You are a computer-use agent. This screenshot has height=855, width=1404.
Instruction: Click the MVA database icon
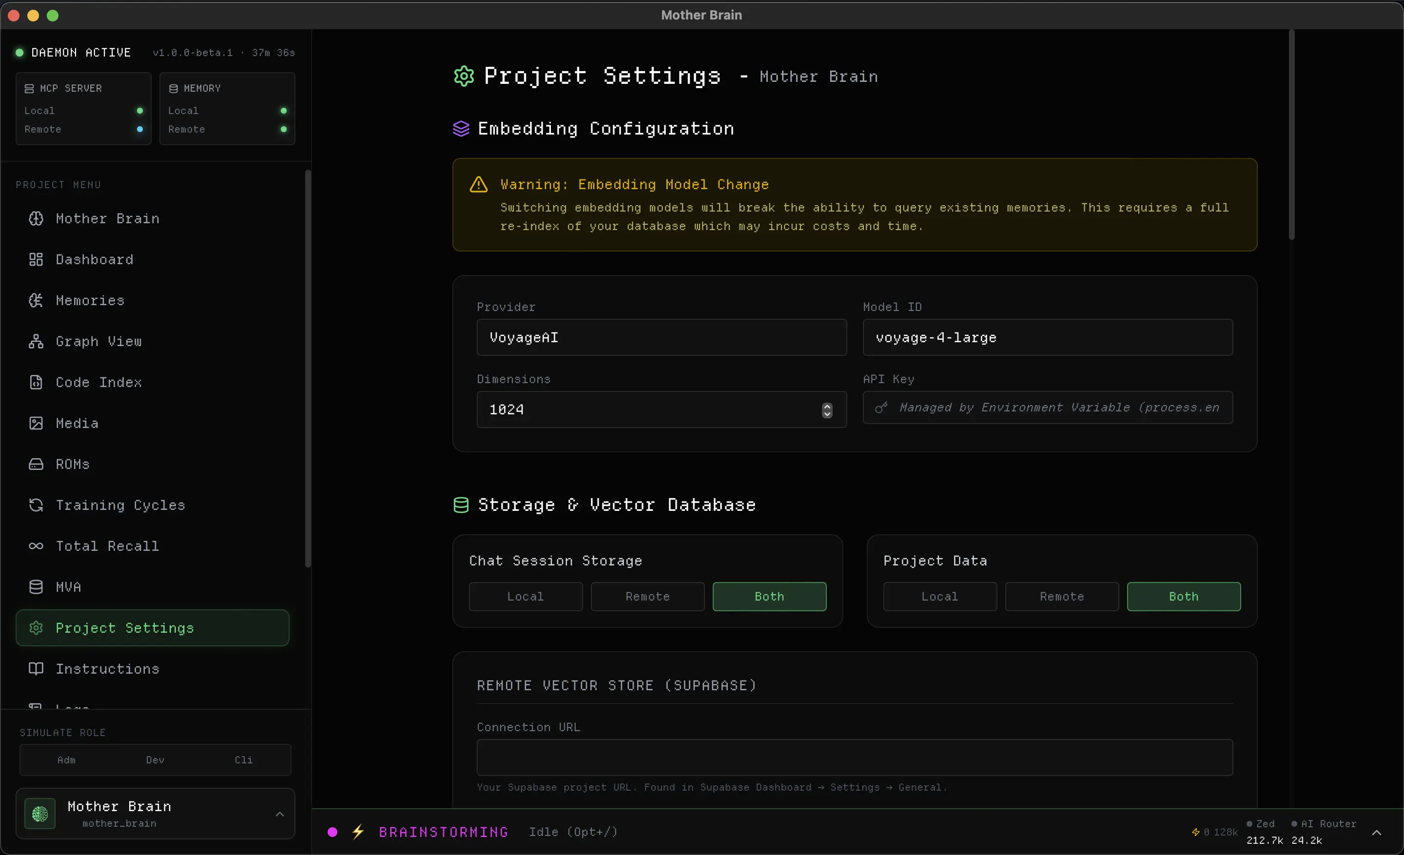pos(36,587)
